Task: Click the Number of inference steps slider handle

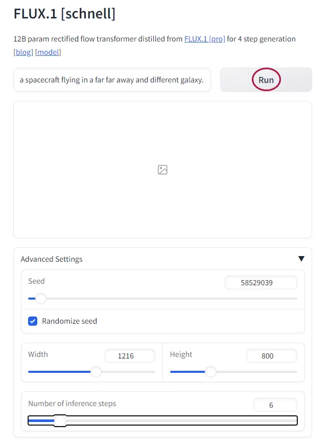Action: [x=60, y=420]
